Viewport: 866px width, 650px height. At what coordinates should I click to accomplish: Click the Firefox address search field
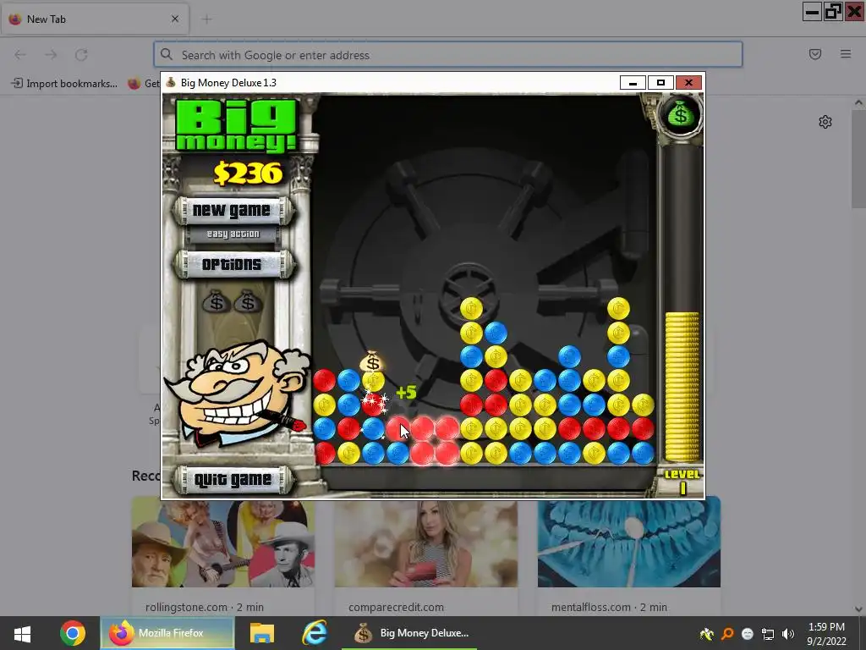(x=448, y=55)
